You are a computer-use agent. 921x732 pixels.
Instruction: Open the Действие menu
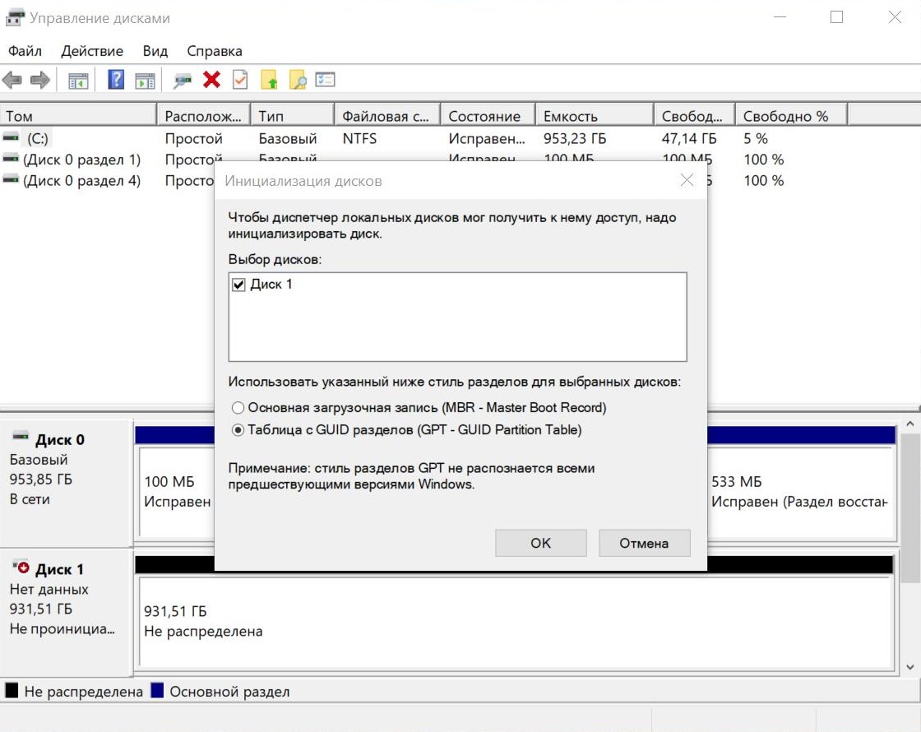click(92, 51)
